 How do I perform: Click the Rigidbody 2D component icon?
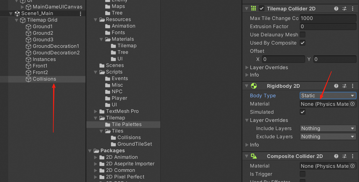pyautogui.click(x=254, y=86)
